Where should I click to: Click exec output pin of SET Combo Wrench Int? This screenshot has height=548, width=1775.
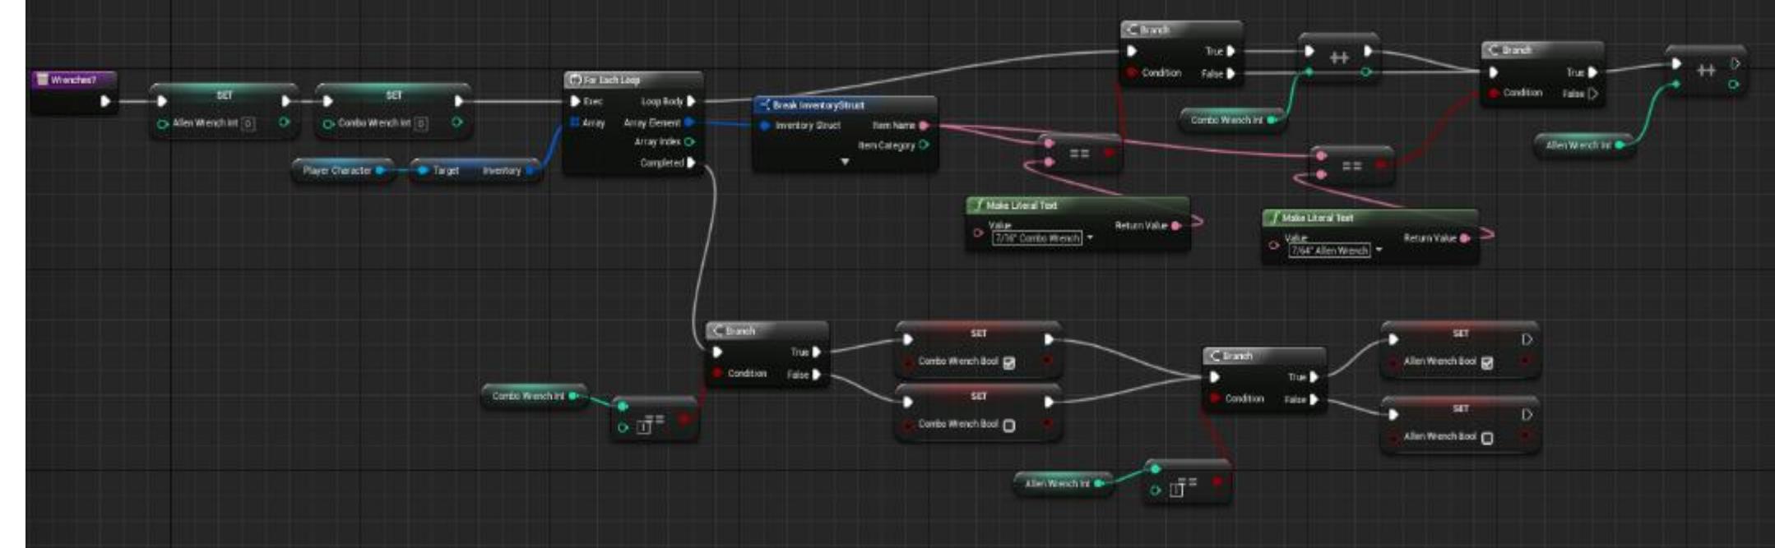(x=459, y=101)
